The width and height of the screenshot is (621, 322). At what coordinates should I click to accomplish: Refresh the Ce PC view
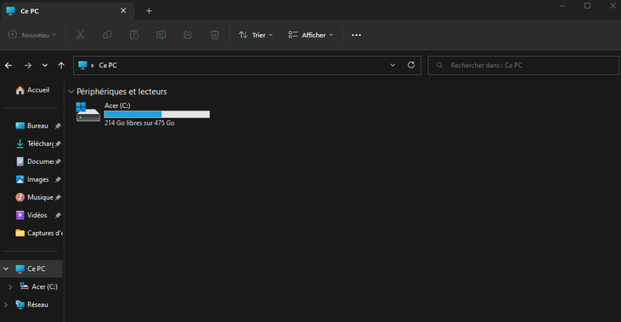tap(410, 65)
